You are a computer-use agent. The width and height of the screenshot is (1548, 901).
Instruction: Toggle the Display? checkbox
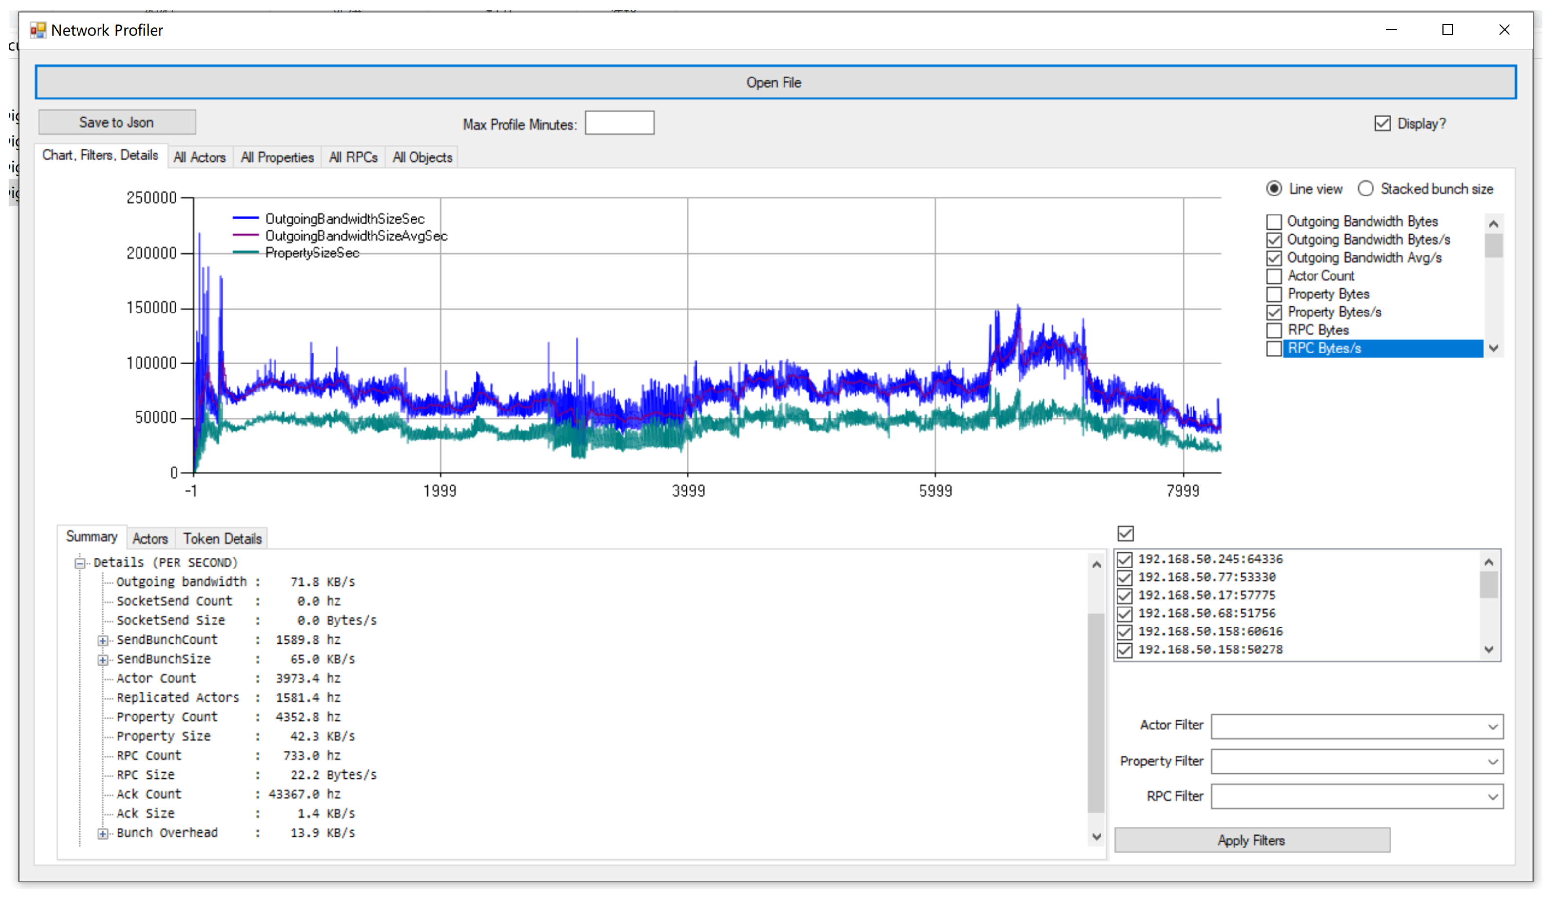click(x=1382, y=123)
